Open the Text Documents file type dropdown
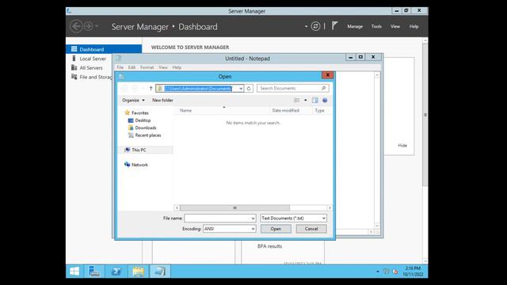This screenshot has height=285, width=507. coord(293,218)
